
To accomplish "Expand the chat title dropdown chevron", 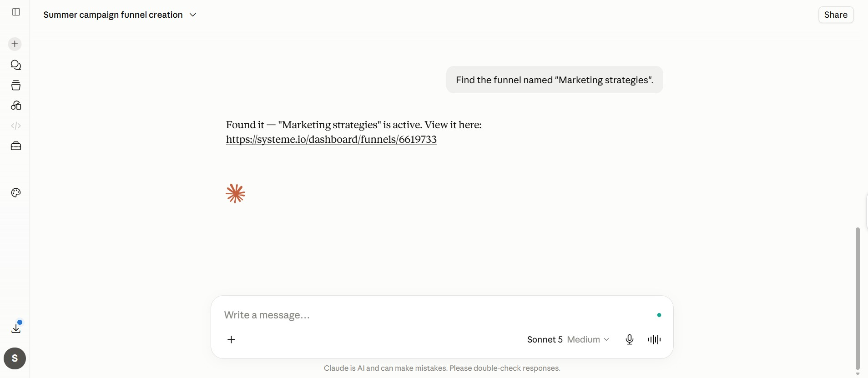I will (193, 15).
